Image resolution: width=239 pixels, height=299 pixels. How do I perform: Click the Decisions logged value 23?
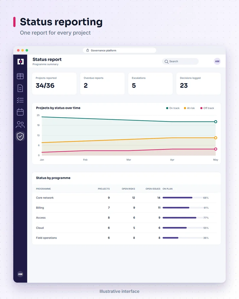184,86
